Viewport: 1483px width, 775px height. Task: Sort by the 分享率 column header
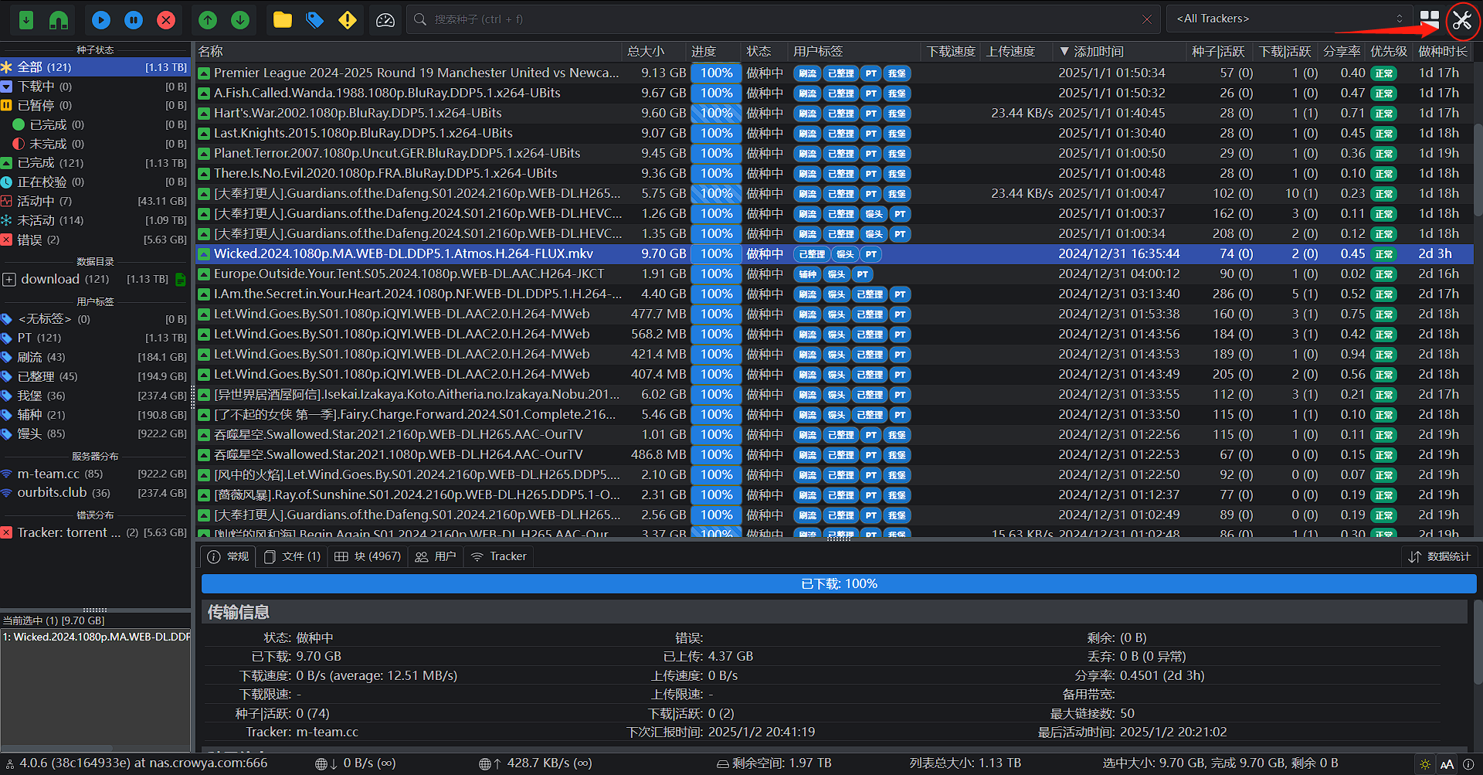coord(1342,52)
